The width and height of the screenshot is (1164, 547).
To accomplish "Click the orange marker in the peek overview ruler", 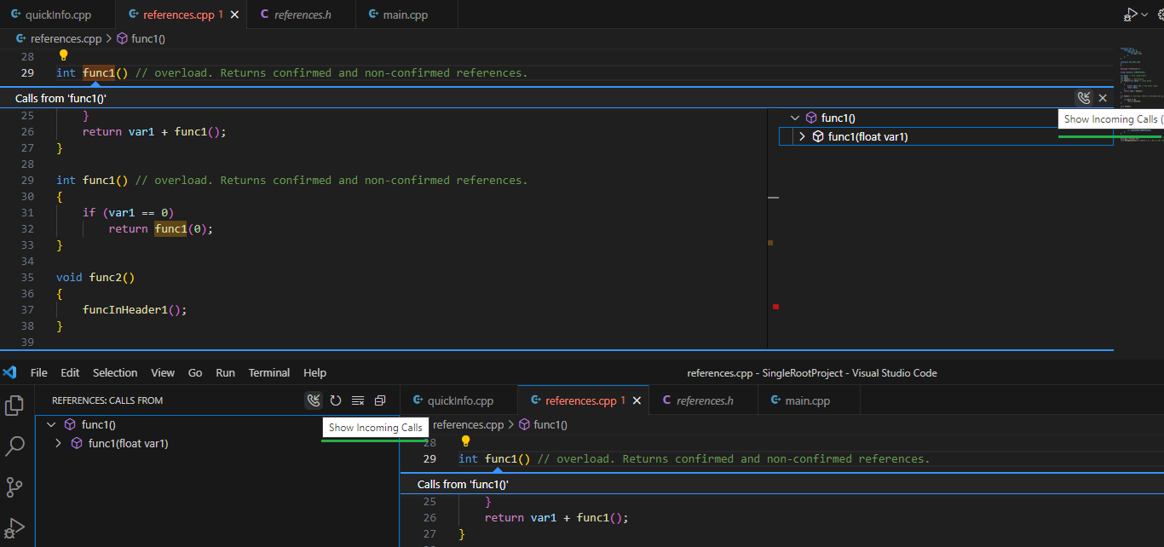I will click(x=770, y=243).
